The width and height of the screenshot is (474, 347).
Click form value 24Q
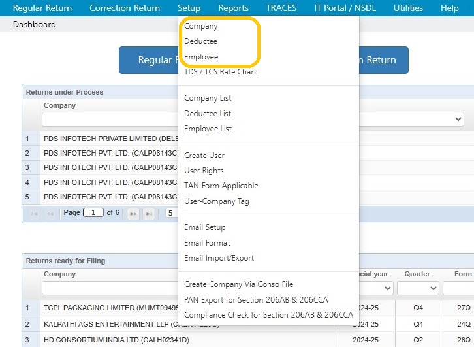[x=464, y=324]
